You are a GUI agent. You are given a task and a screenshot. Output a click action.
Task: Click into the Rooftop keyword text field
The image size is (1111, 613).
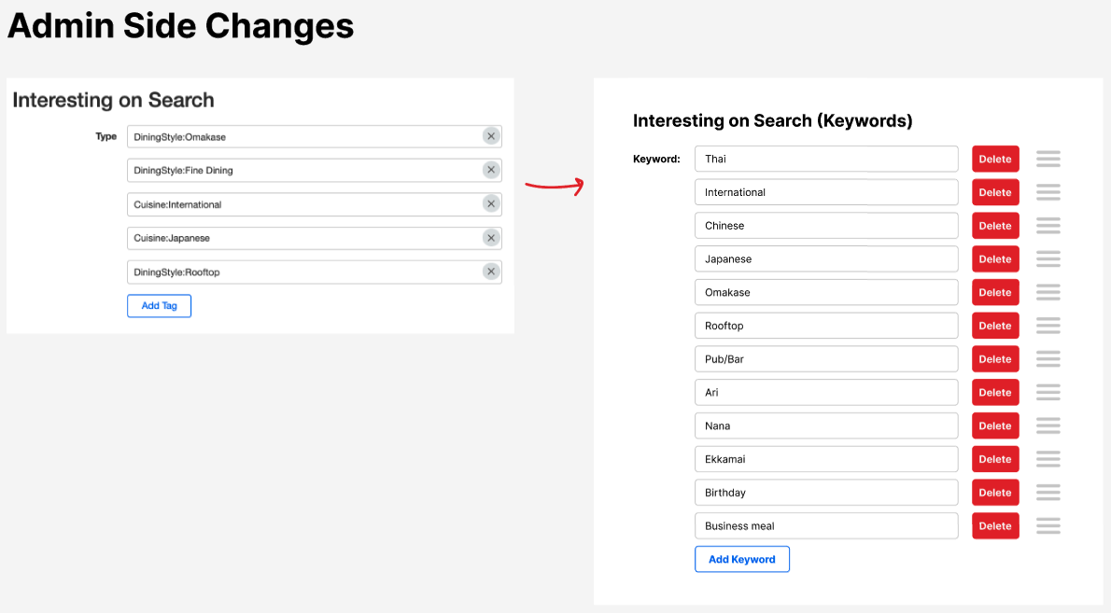[825, 326]
